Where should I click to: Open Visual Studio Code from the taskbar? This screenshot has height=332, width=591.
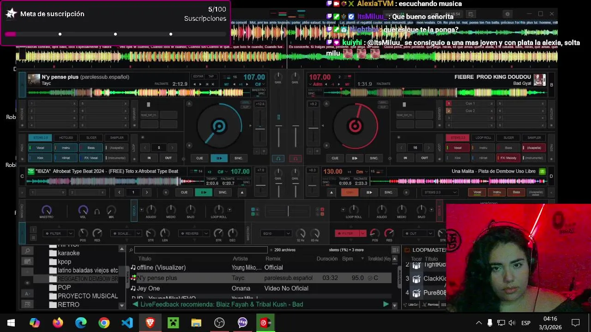pos(127,322)
